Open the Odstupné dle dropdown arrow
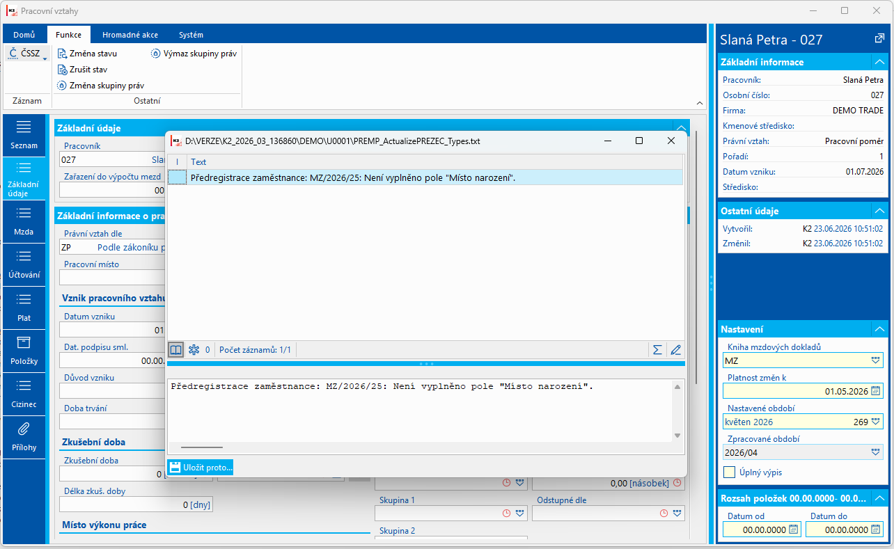 (x=676, y=514)
